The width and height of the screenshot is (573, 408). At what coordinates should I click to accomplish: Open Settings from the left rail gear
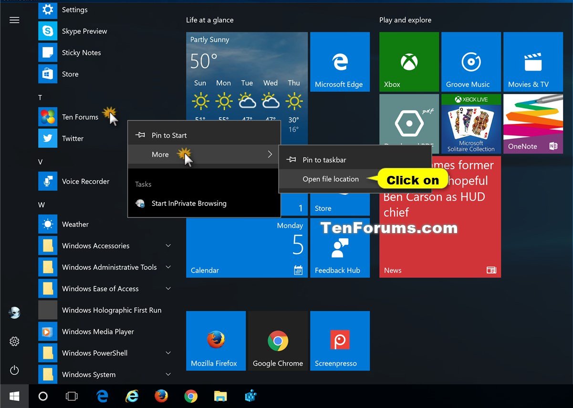tap(14, 341)
